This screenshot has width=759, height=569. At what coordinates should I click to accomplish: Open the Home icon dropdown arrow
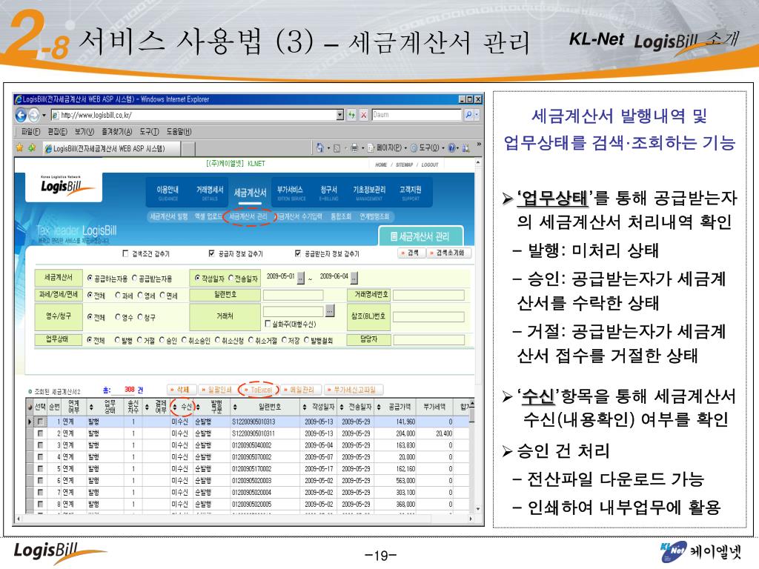pos(328,148)
